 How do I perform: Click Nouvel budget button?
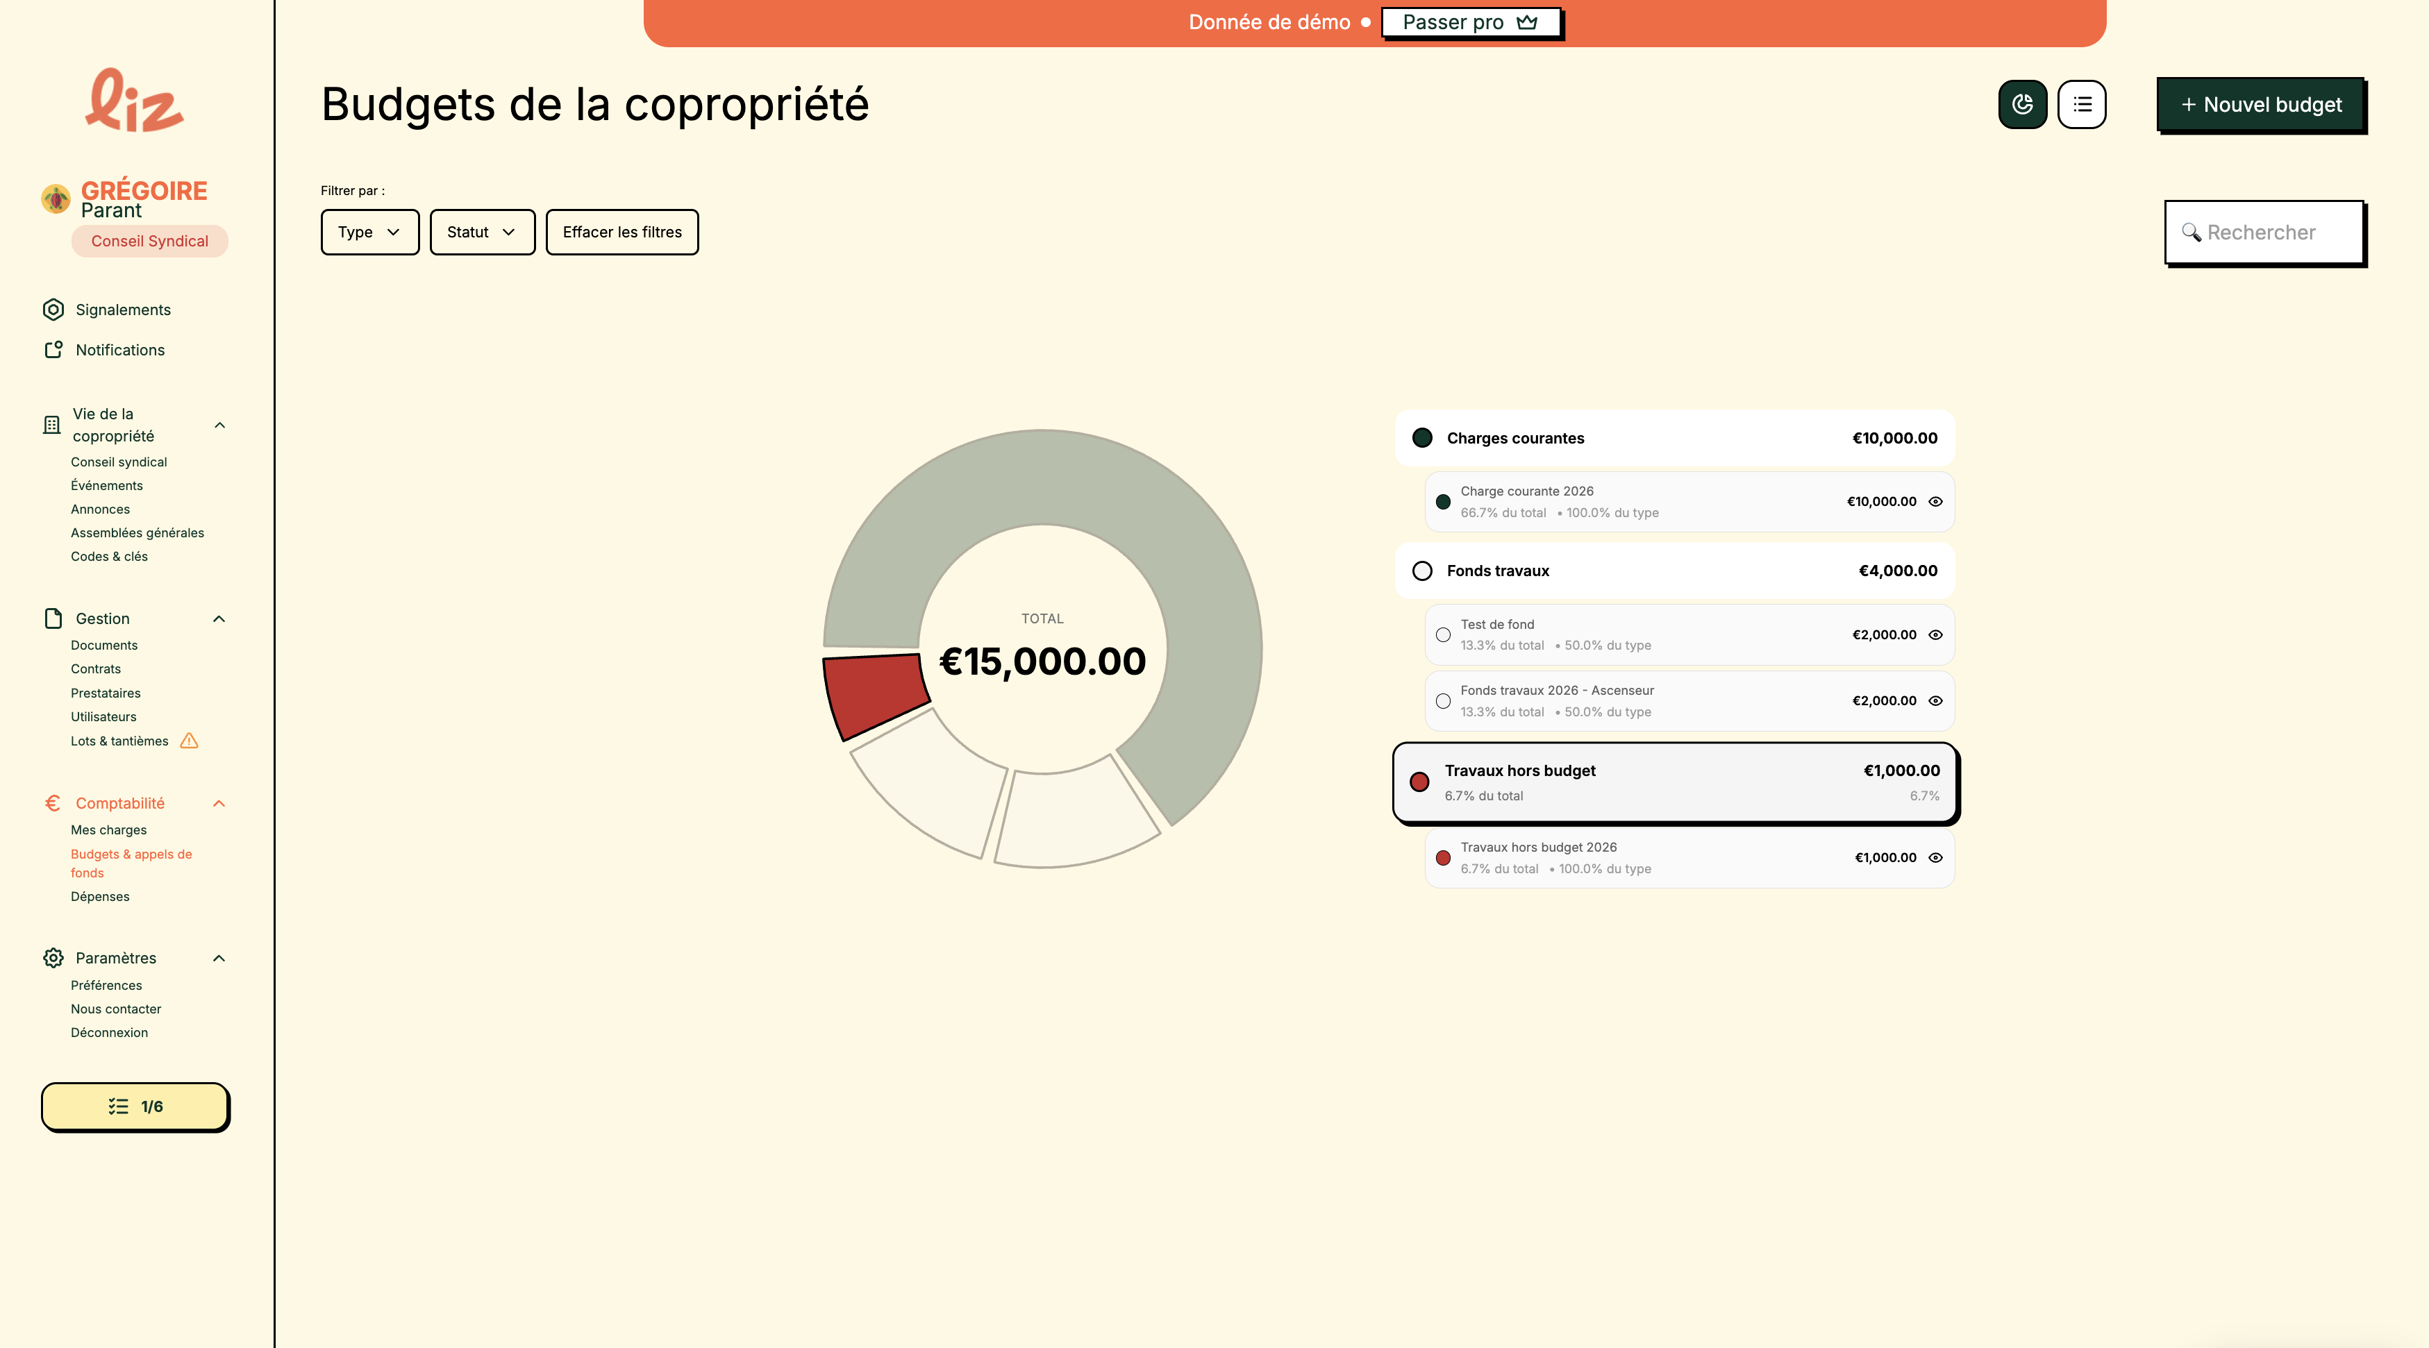coord(2261,105)
